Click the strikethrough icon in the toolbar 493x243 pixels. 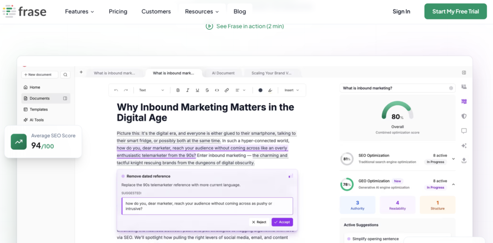pyautogui.click(x=207, y=90)
